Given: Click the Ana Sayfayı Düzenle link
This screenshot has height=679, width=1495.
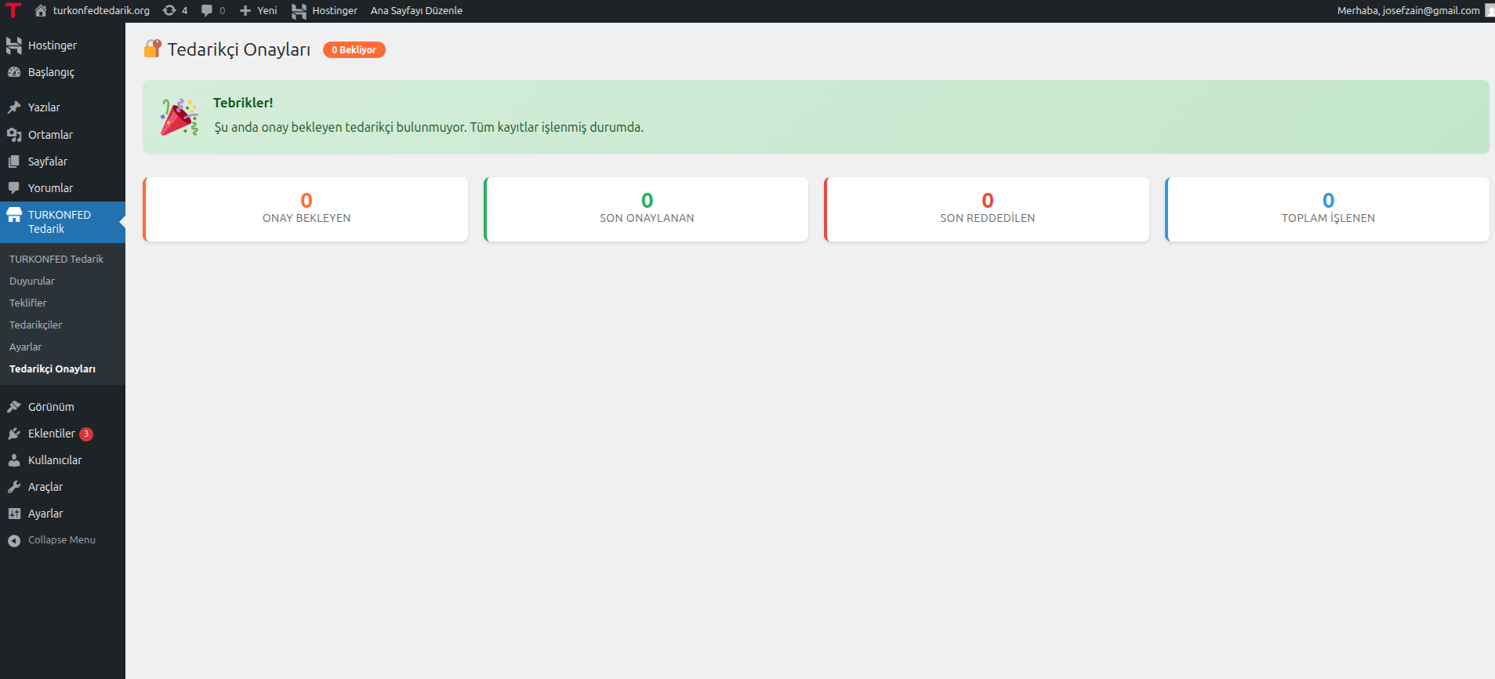Looking at the screenshot, I should pos(416,10).
